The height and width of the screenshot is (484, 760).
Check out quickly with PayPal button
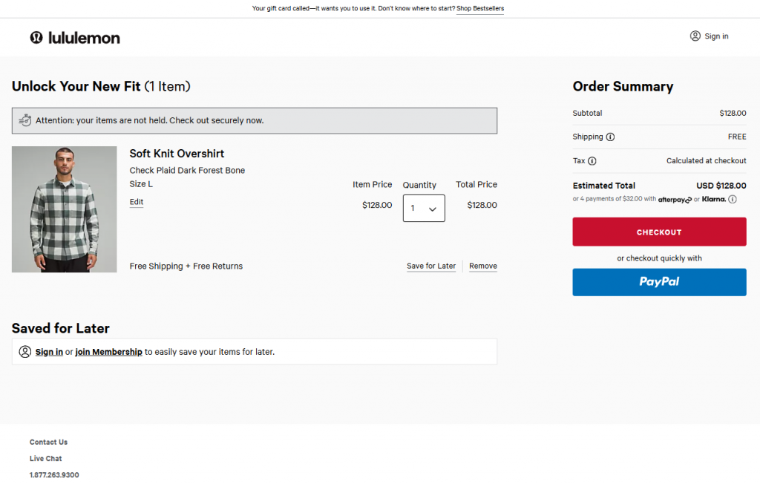pyautogui.click(x=659, y=282)
